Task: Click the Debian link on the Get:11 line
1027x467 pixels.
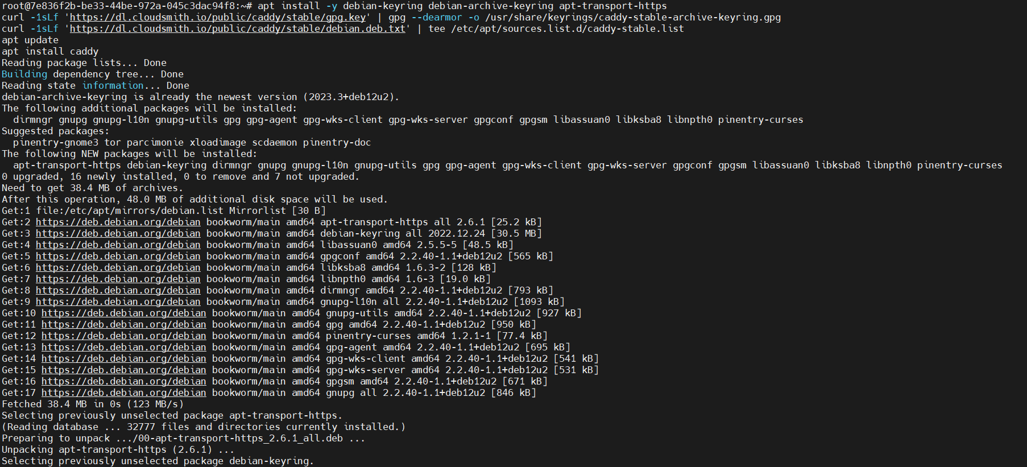Action: click(124, 324)
